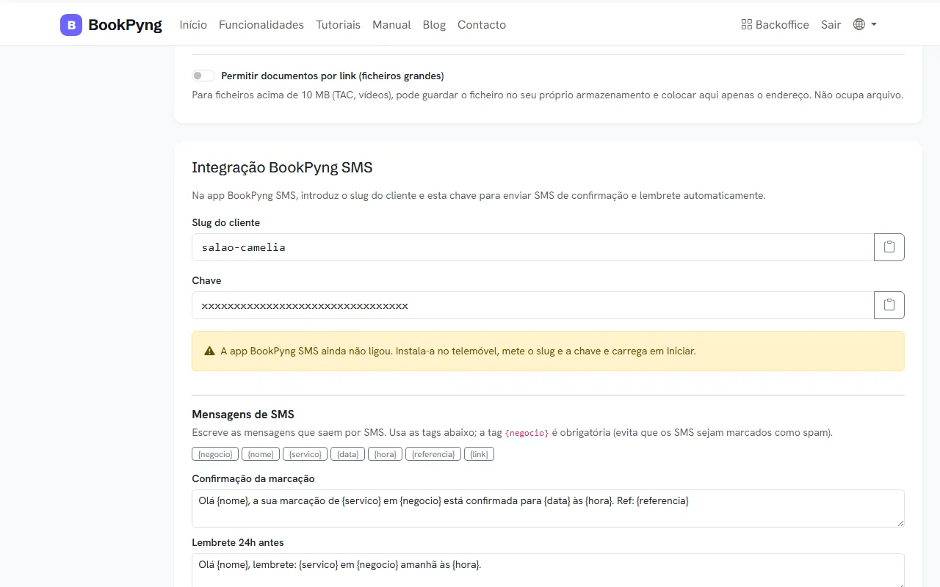Viewport: 940px width, 587px height.
Task: Click the 'Integração BookPyng SMS' heading
Action: pos(282,167)
